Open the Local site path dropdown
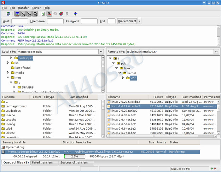This screenshot has width=221, height=172. (101, 52)
